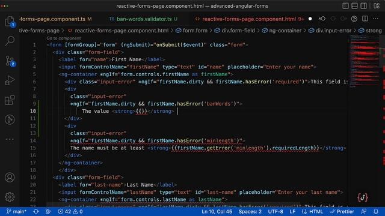The image size is (385, 216).
Task: Click 'banWords' string on line 9
Action: tap(218, 104)
